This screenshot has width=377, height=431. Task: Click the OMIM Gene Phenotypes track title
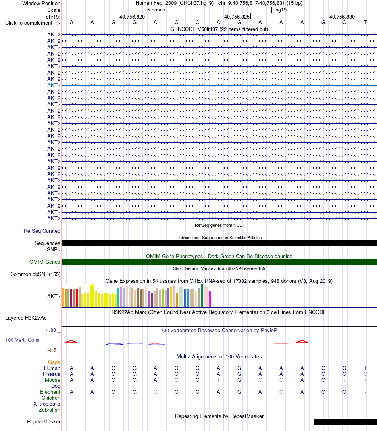(219, 256)
